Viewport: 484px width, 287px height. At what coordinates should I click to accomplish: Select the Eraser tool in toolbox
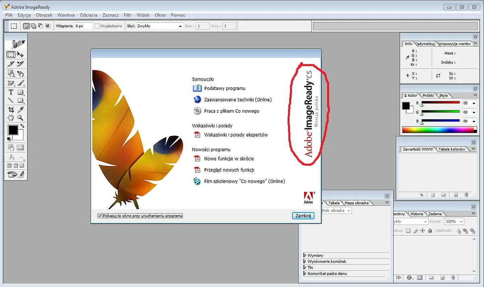click(10, 83)
